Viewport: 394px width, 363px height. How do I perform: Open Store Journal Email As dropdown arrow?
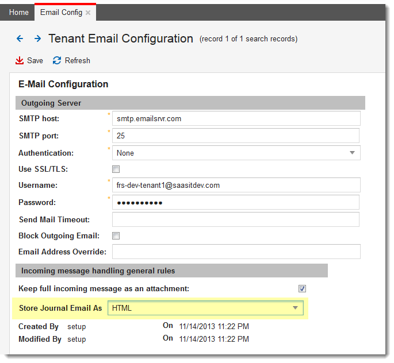point(296,308)
